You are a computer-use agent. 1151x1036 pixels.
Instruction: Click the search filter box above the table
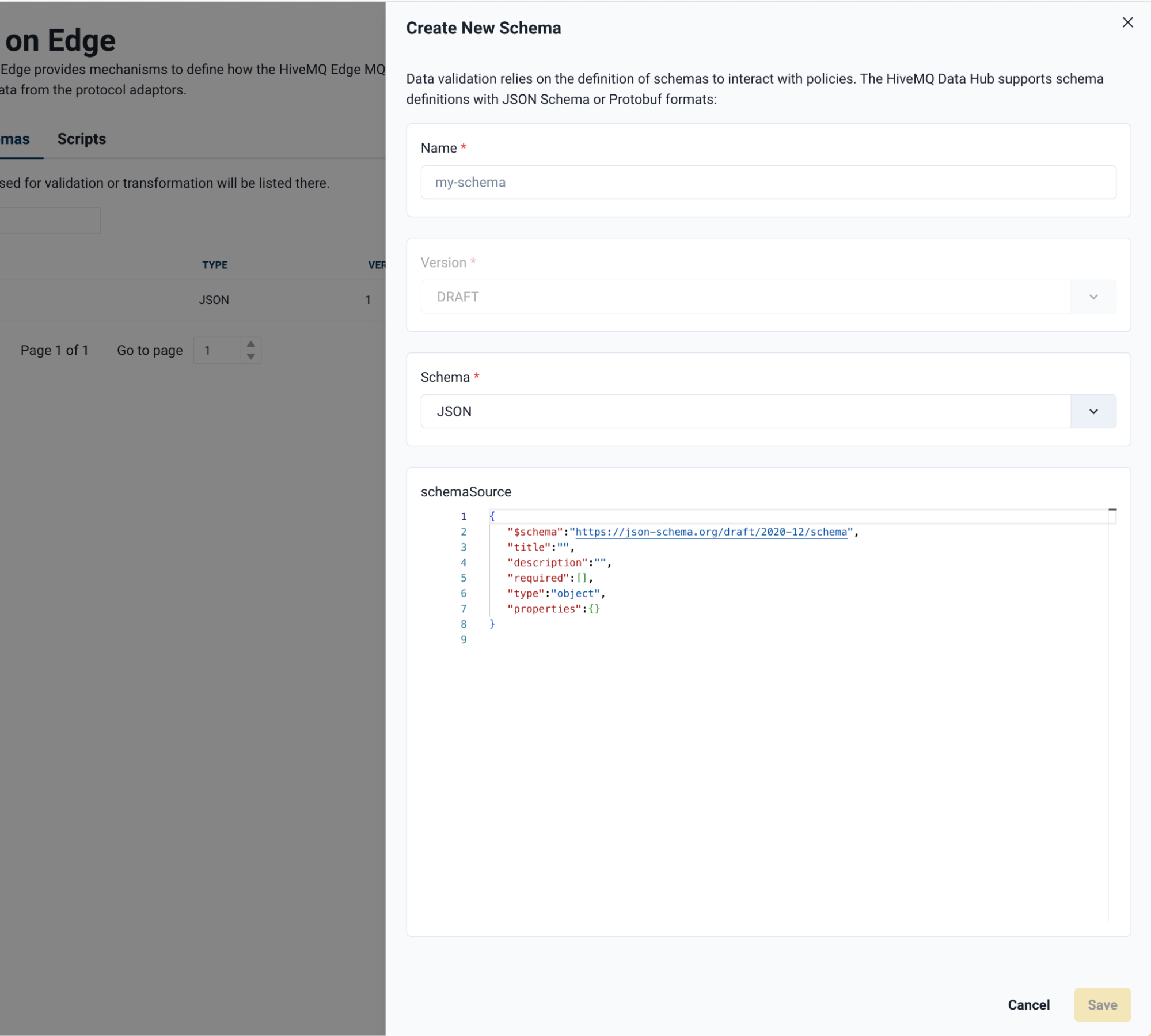coord(49,220)
